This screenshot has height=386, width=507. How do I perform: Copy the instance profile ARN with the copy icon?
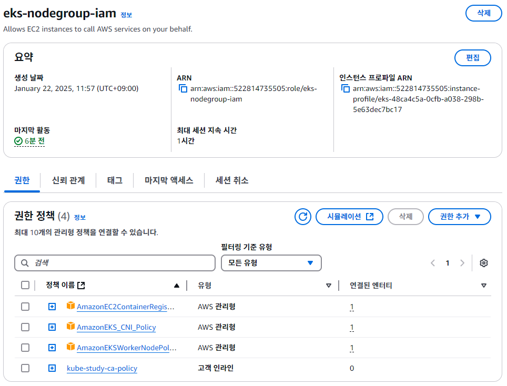(346, 88)
